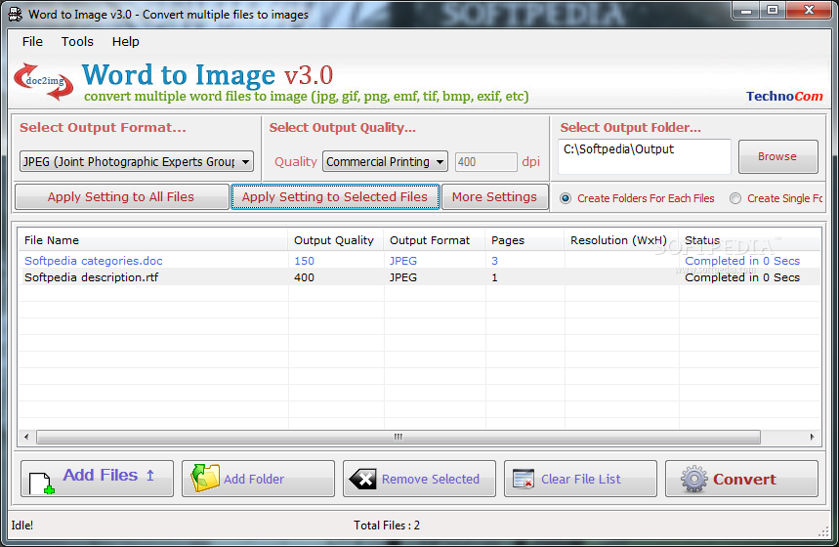
Task: Click the Clear File List label
Action: click(x=580, y=479)
